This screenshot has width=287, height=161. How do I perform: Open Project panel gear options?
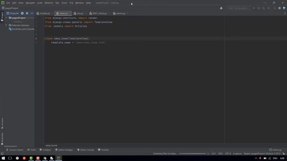tap(27, 13)
